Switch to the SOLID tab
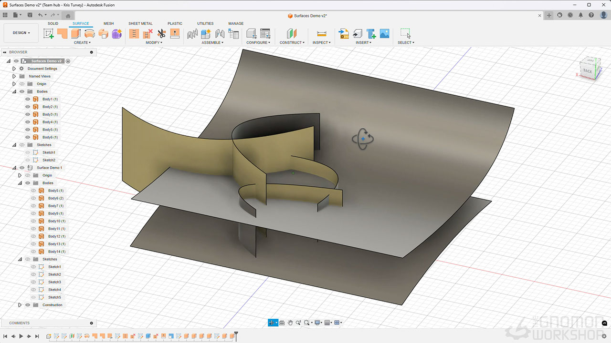 (x=53, y=23)
